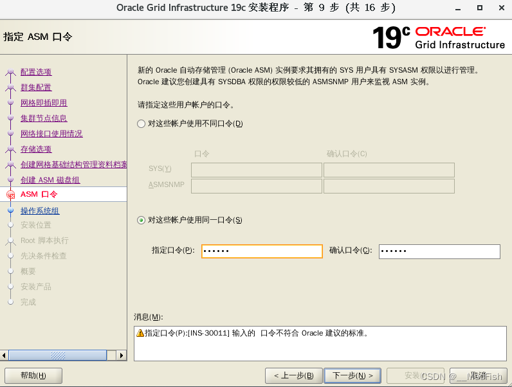Click the 取消 button

pos(479,375)
